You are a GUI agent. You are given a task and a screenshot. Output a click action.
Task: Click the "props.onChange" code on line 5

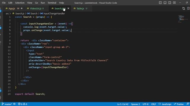(x=33, y=30)
